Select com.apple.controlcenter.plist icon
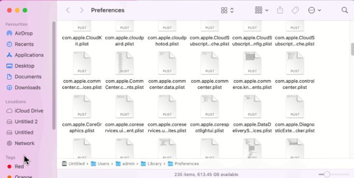Screen dimensions: 354x178 [295, 63]
